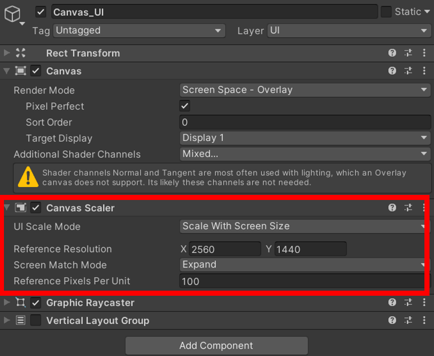Collapse the Canvas component foldout
This screenshot has width=434, height=356.
pyautogui.click(x=7, y=71)
